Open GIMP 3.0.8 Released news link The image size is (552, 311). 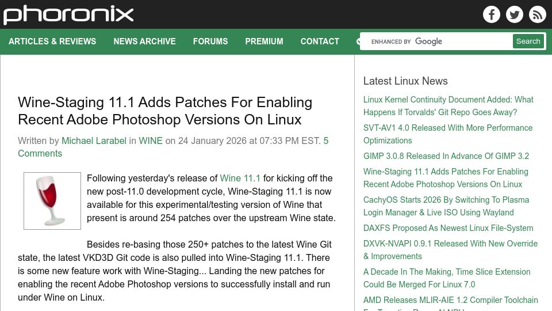point(446,156)
